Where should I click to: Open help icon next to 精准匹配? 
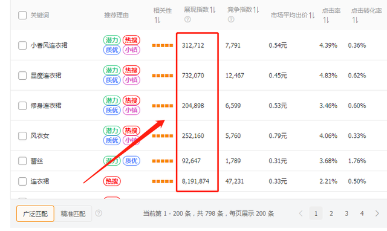(99, 213)
